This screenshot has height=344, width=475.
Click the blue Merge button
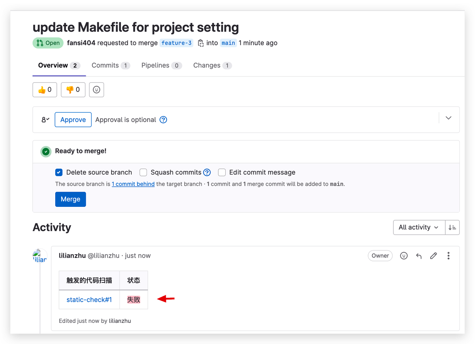[x=71, y=199]
